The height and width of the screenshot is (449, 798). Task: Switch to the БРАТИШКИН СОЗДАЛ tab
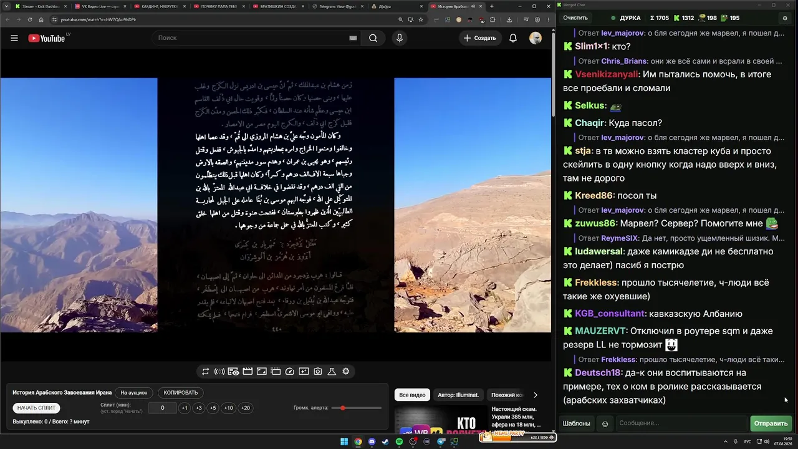(279, 6)
